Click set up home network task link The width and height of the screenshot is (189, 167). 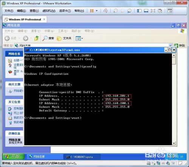tap(15, 66)
